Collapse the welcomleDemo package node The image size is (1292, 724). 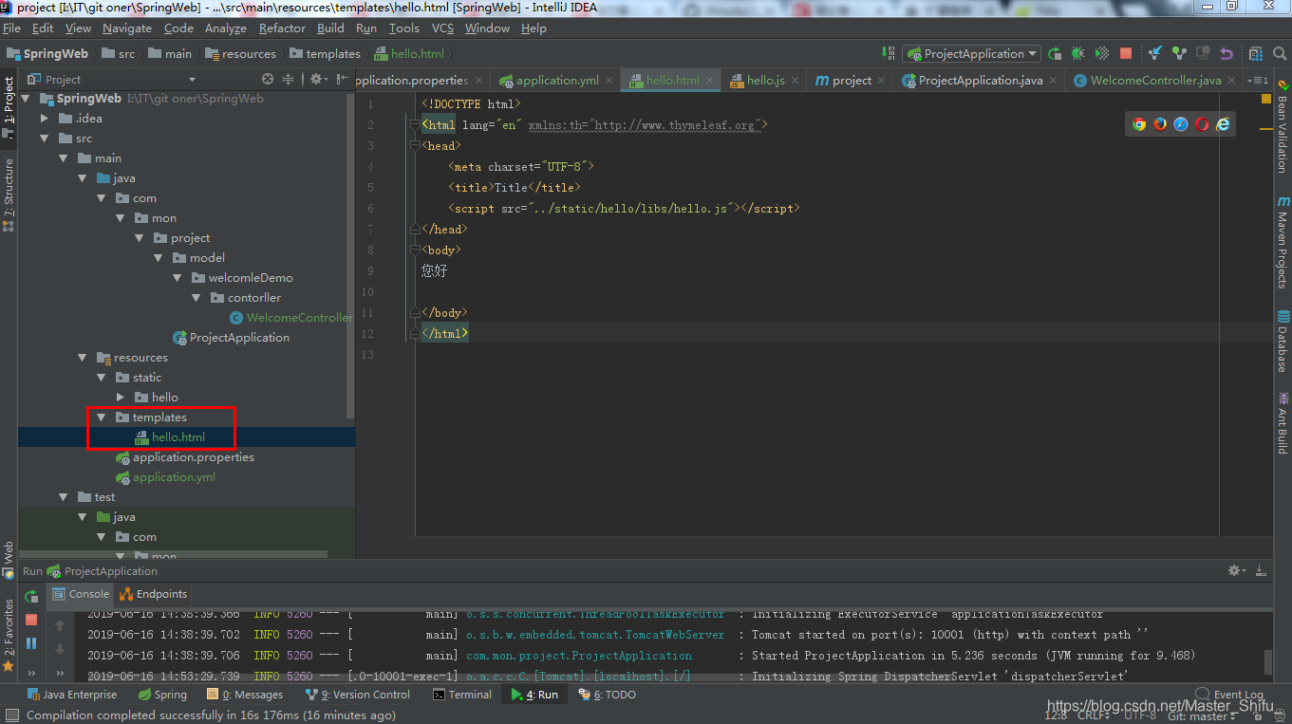178,278
